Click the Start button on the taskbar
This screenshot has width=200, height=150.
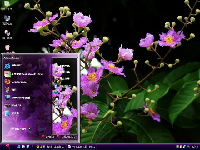click(8, 146)
